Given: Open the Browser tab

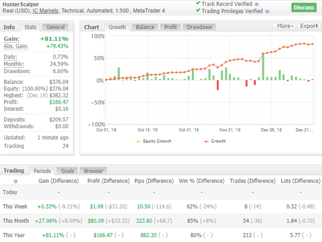Looking at the screenshot, I should 94,171.
